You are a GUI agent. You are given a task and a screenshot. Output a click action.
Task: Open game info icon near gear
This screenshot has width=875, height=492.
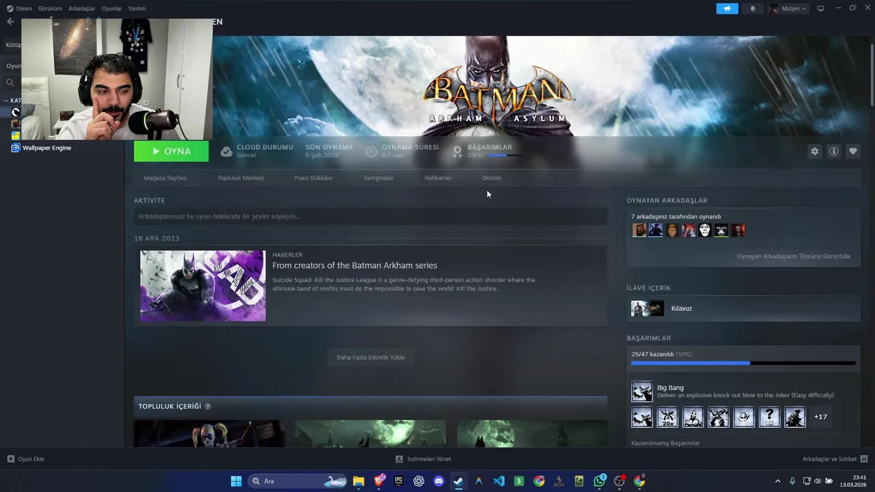click(x=833, y=151)
